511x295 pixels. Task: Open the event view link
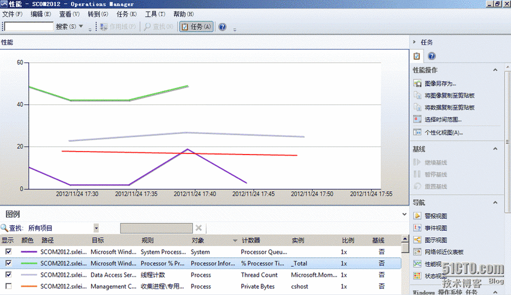click(436, 228)
